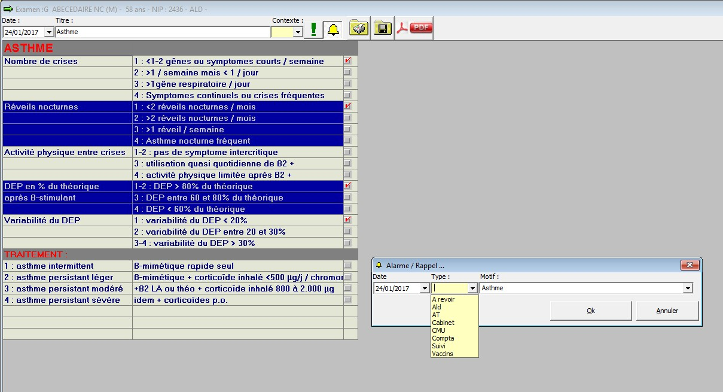Check >1 réveil / semaine box
This screenshot has width=723, height=392.
347,129
